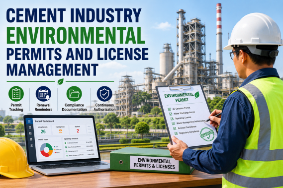Toggle the Renewal Compliance checkbox on clipboard

point(175,128)
